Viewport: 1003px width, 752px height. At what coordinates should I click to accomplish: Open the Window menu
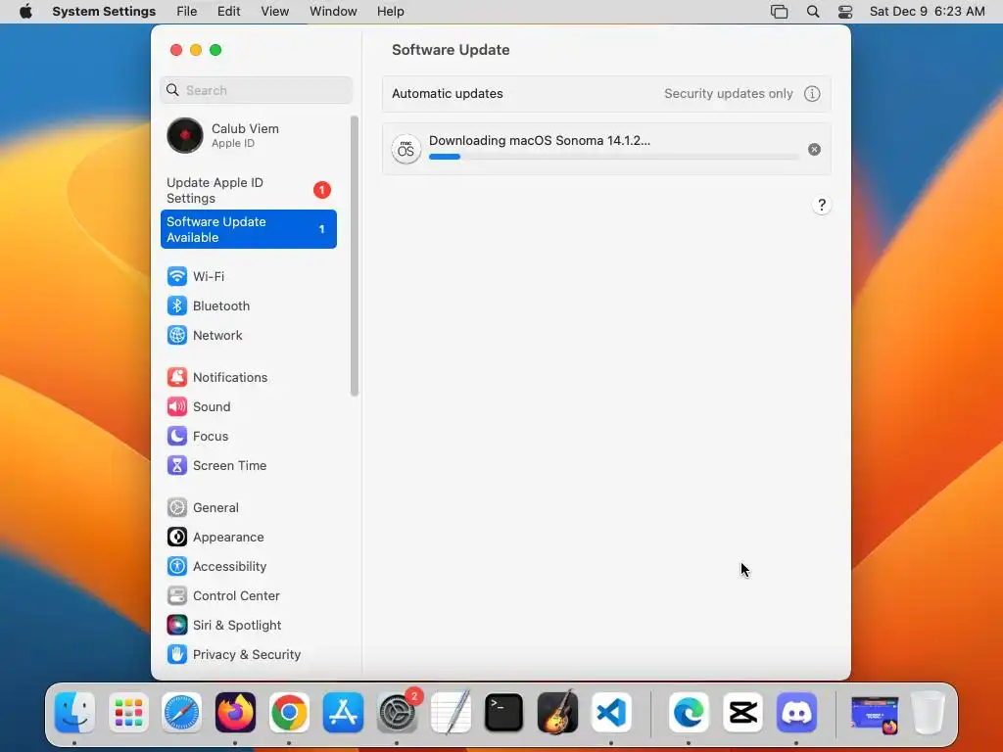[x=333, y=12]
